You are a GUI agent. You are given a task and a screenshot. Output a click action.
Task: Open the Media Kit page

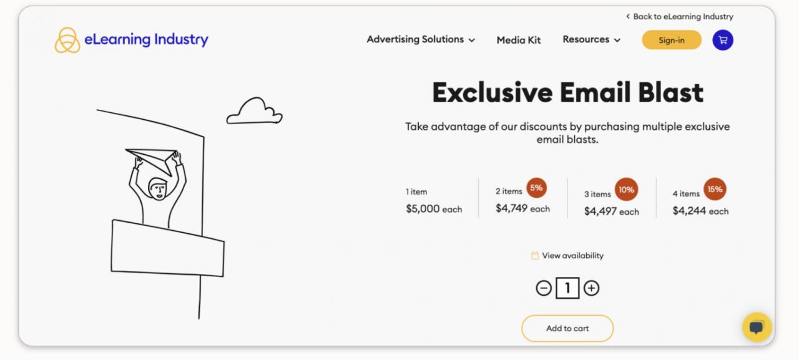[x=519, y=40]
